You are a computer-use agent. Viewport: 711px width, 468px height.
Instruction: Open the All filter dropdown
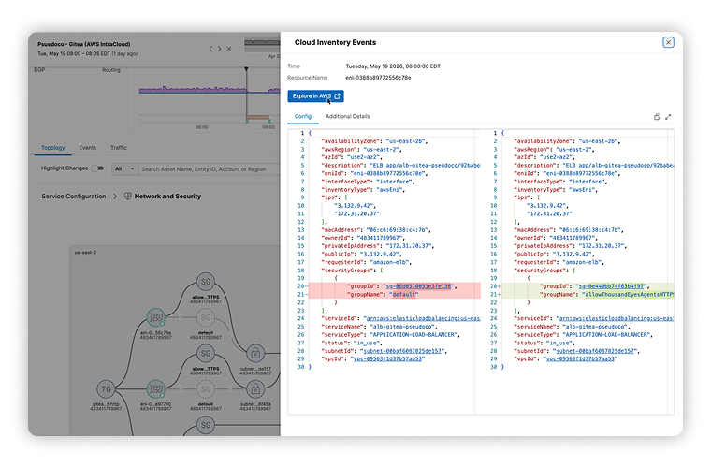coord(124,169)
